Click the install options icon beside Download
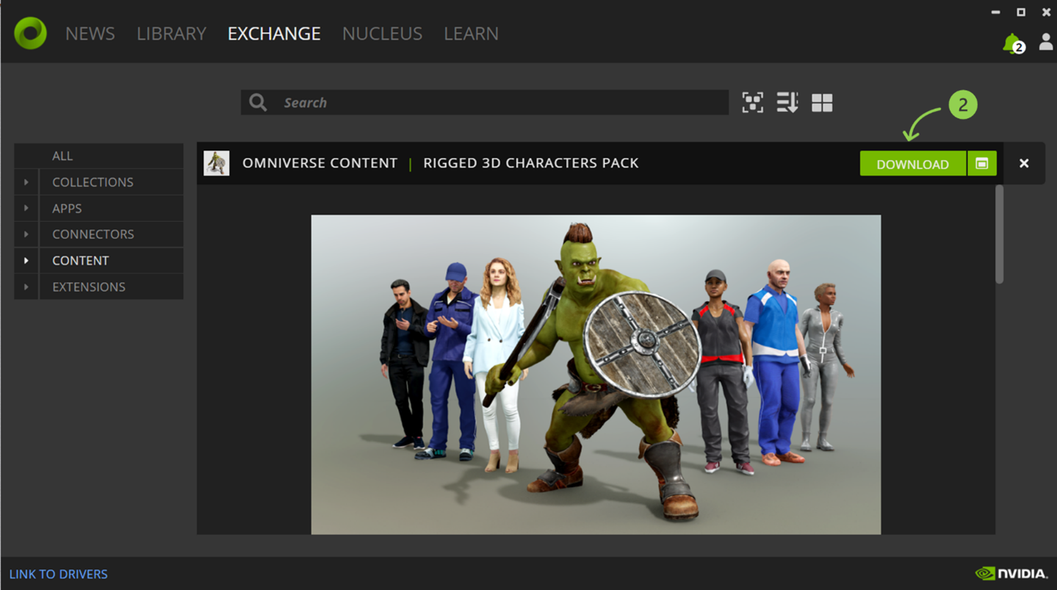This screenshot has width=1057, height=590. tap(981, 164)
